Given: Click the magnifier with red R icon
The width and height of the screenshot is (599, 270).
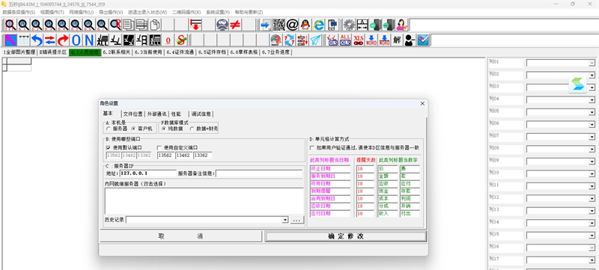Looking at the screenshot, I should point(115,25).
